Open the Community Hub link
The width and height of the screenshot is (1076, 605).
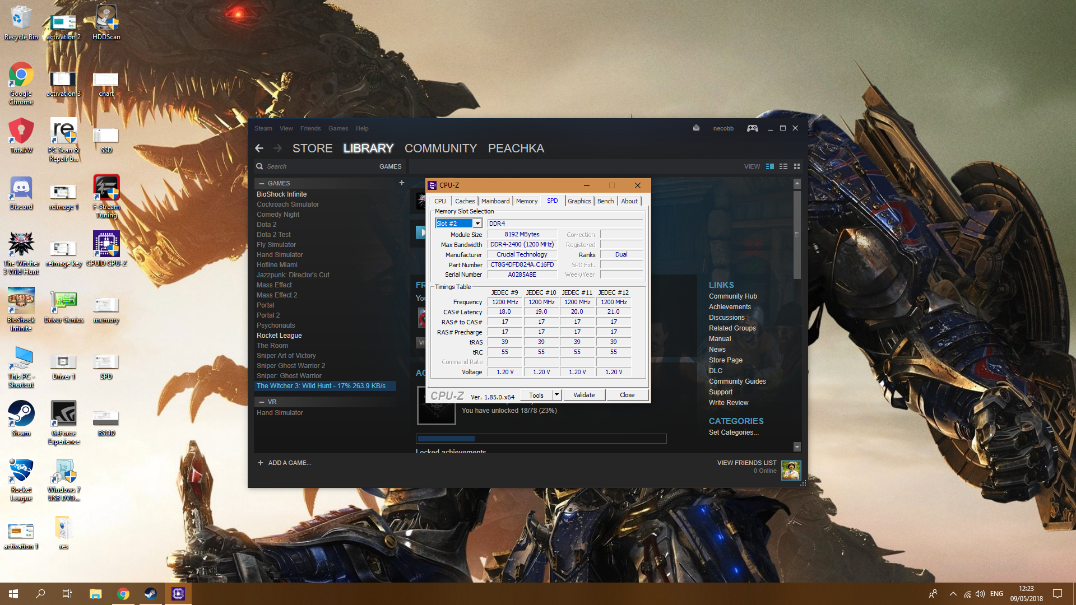click(x=732, y=296)
